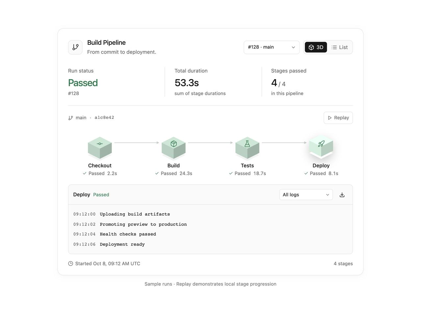Click the main branch name text
The height and width of the screenshot is (316, 421).
81,118
